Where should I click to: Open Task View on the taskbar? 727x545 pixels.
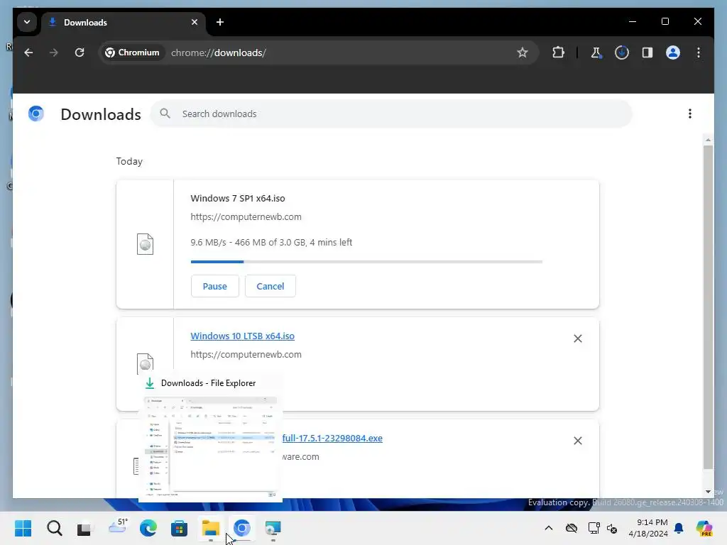point(85,528)
